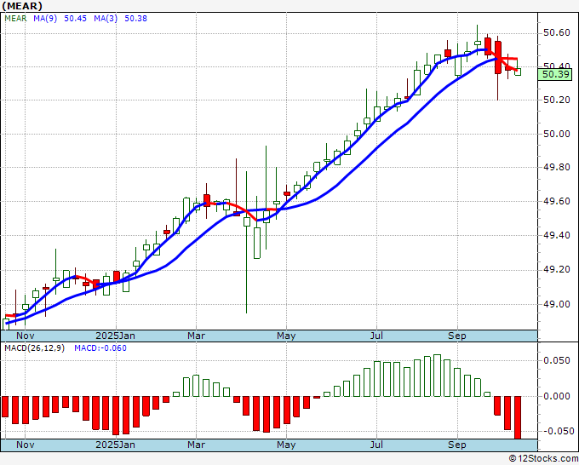Open the 12Stocks.com copyright link
The width and height of the screenshot is (579, 465).
click(543, 458)
